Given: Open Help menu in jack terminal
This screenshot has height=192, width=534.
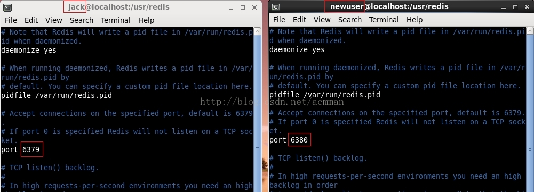Looking at the screenshot, I should coord(146,20).
